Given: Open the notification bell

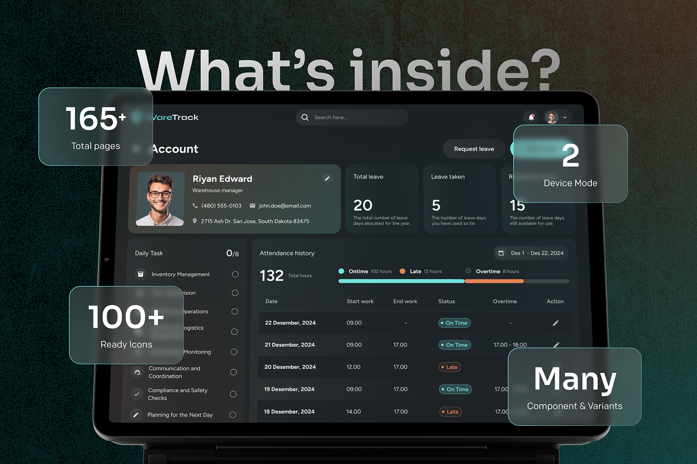Looking at the screenshot, I should click(531, 117).
